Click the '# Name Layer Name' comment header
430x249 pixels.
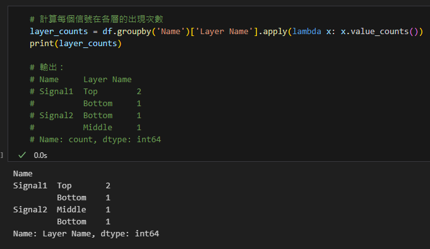pyautogui.click(x=81, y=80)
